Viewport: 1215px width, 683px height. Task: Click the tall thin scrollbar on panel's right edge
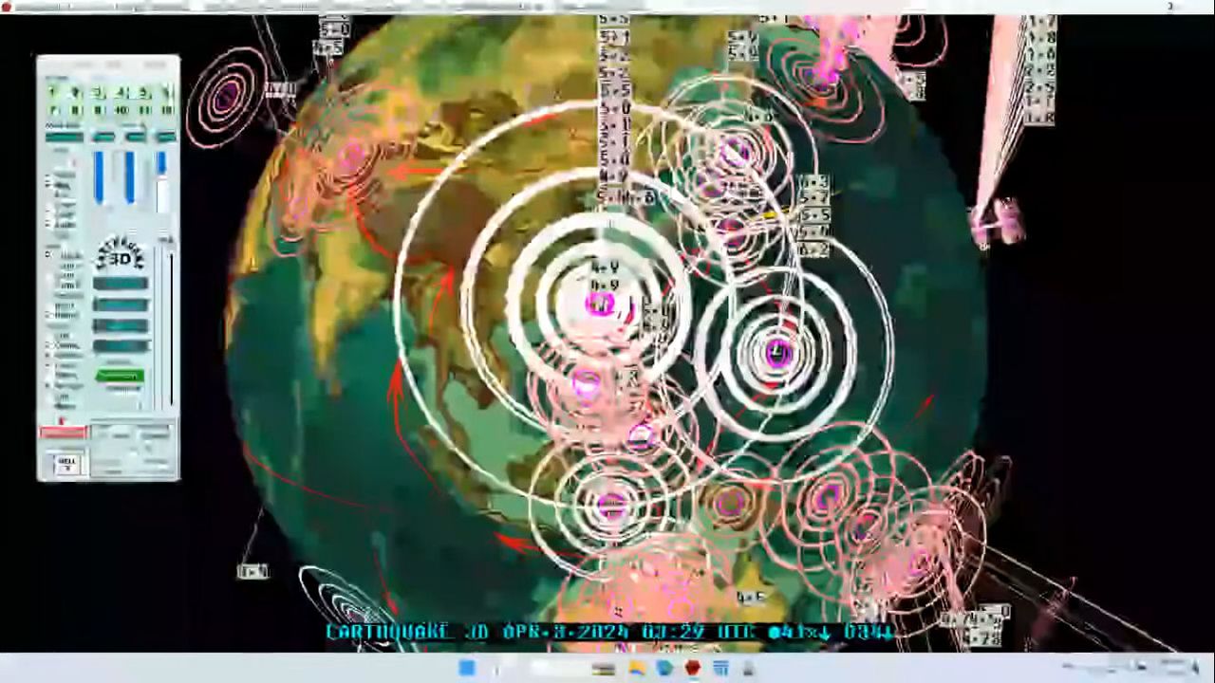click(171, 323)
